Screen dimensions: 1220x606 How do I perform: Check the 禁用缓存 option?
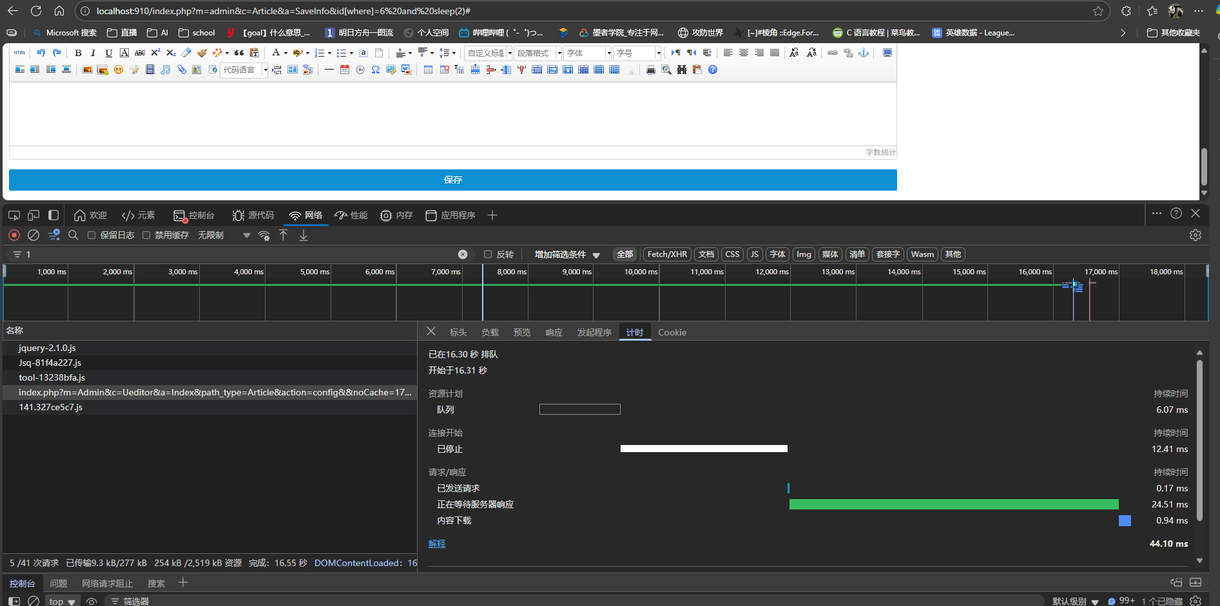tap(146, 235)
